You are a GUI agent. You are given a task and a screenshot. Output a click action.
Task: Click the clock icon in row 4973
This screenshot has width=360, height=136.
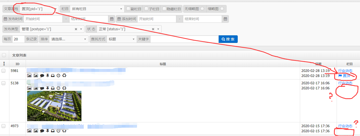pos(58,131)
